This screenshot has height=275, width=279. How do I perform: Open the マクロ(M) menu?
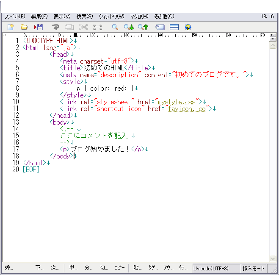pos(139,17)
